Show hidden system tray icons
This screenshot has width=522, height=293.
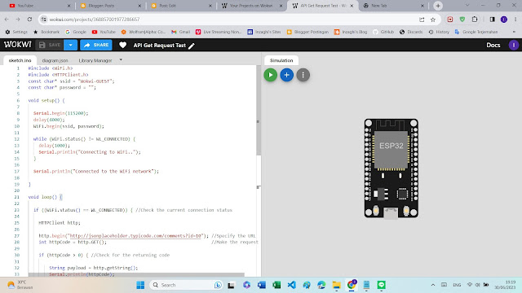click(x=433, y=285)
